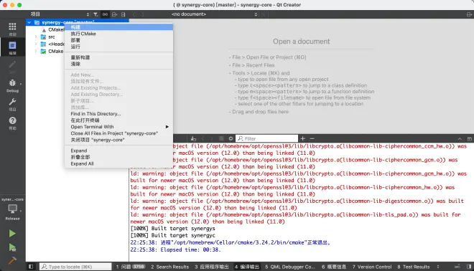Viewport: 474px width, 271px height.
Task: Choose 部署 (Deploy) in context menu
Action: point(118,40)
